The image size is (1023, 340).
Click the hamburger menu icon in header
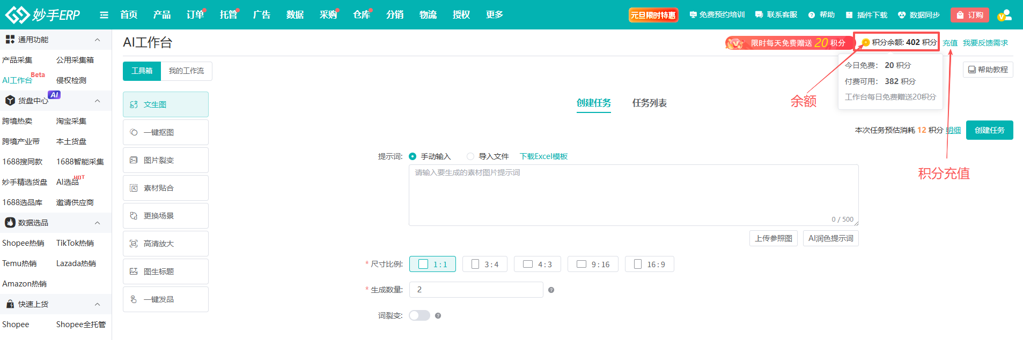coord(104,15)
